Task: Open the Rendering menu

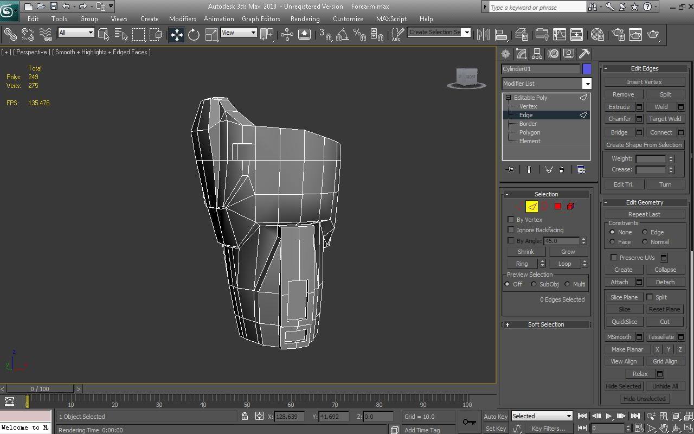Action: click(x=305, y=18)
